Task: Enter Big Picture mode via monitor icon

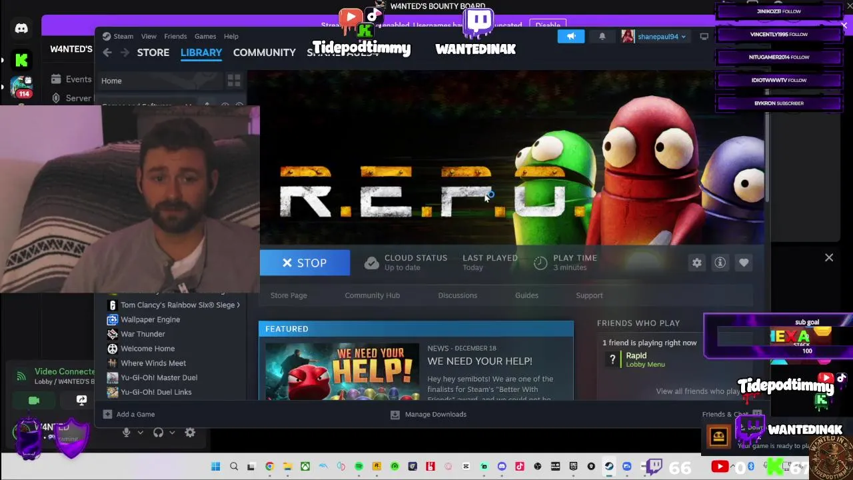Action: [704, 37]
